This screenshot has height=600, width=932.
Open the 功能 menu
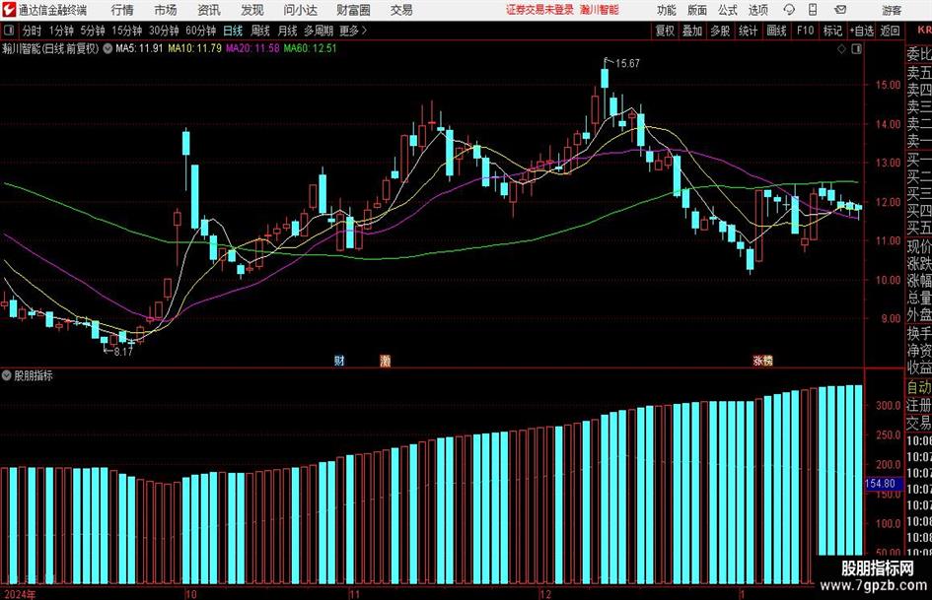tap(667, 10)
